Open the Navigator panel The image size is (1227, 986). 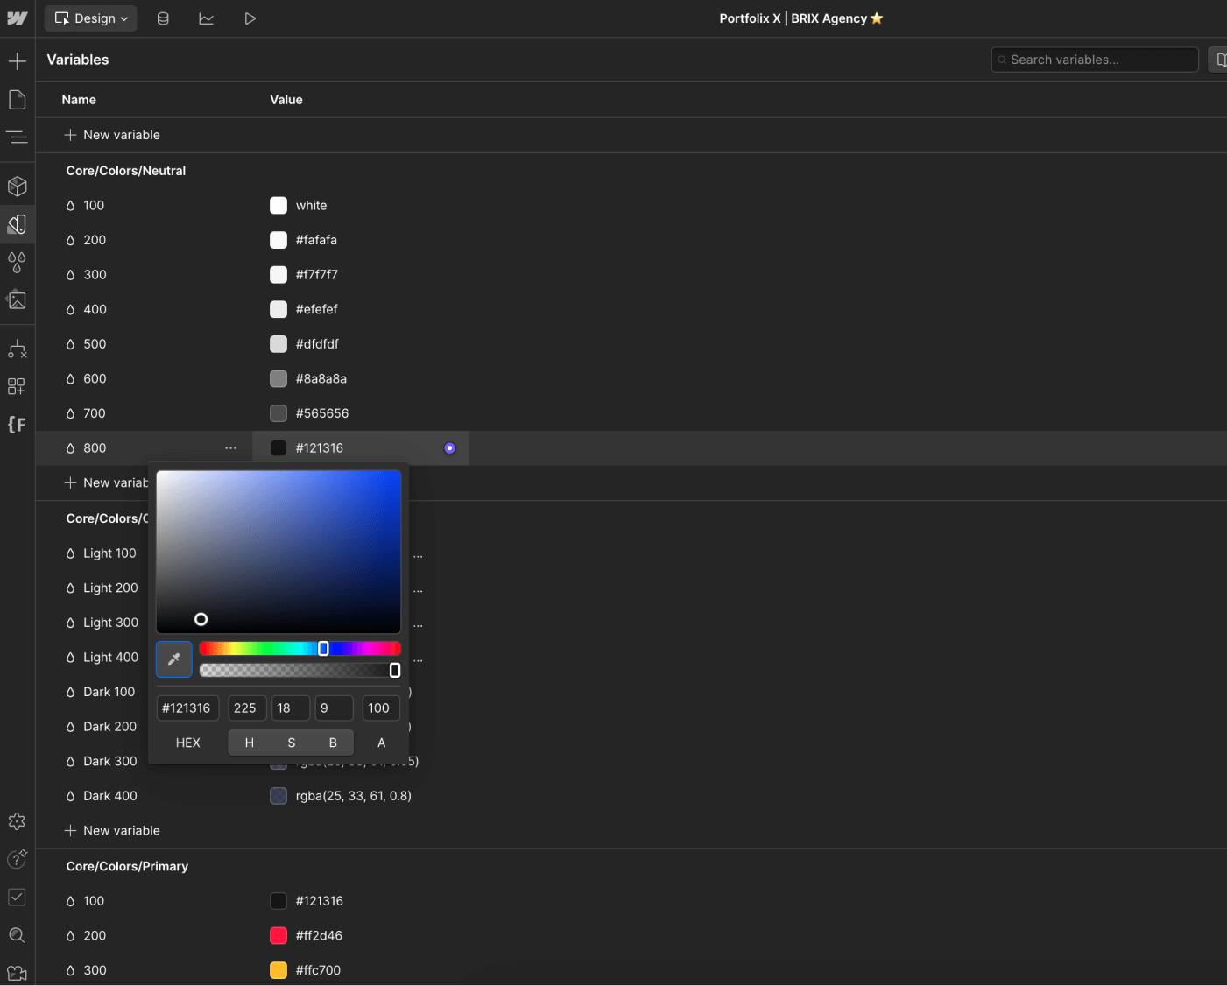(x=18, y=137)
